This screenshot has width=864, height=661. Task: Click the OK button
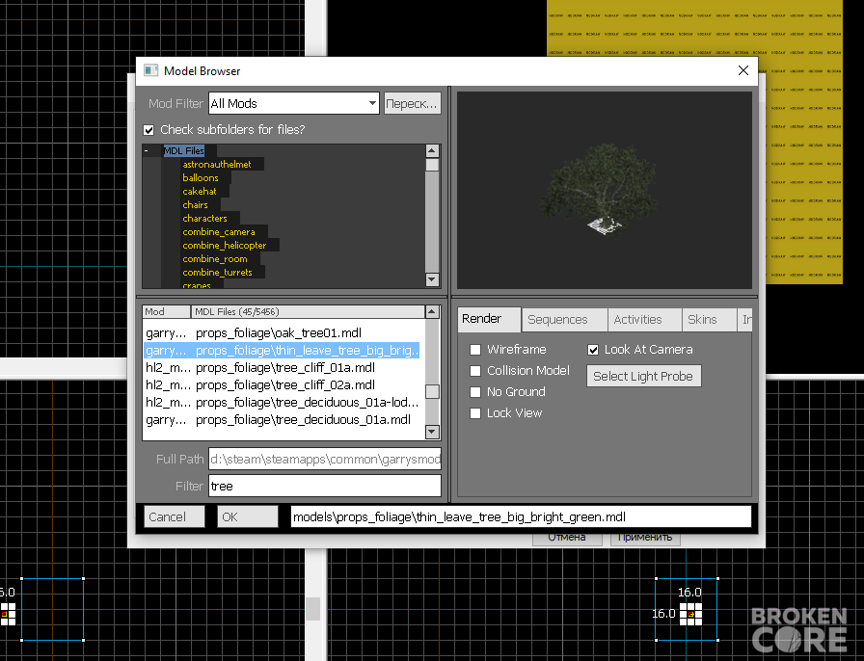tap(248, 516)
